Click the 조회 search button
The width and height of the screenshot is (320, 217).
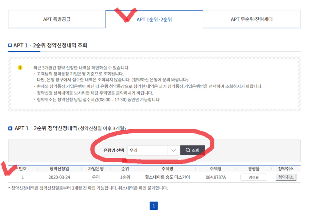click(192, 150)
